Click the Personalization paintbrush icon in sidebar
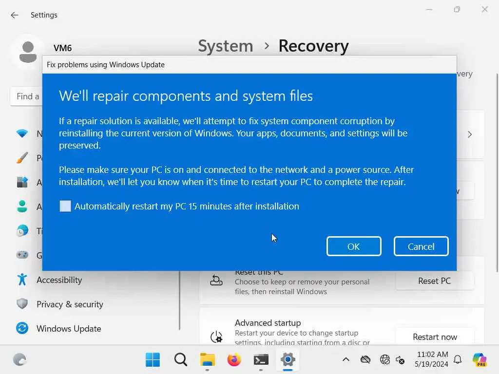The height and width of the screenshot is (374, 499). [22, 158]
